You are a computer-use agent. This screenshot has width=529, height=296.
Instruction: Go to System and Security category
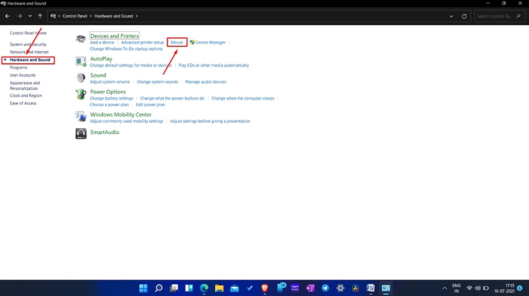click(28, 45)
